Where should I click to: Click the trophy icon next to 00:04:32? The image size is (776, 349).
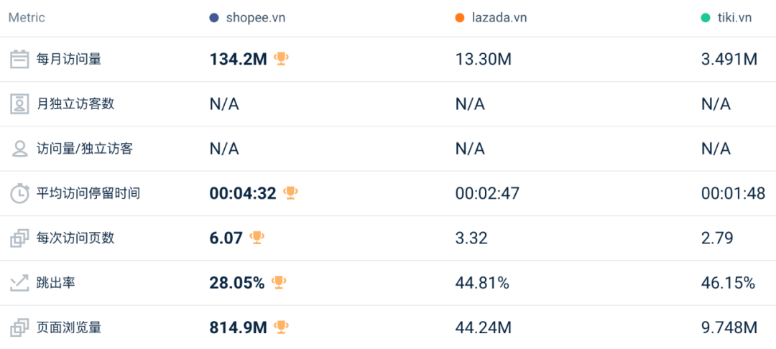(290, 193)
